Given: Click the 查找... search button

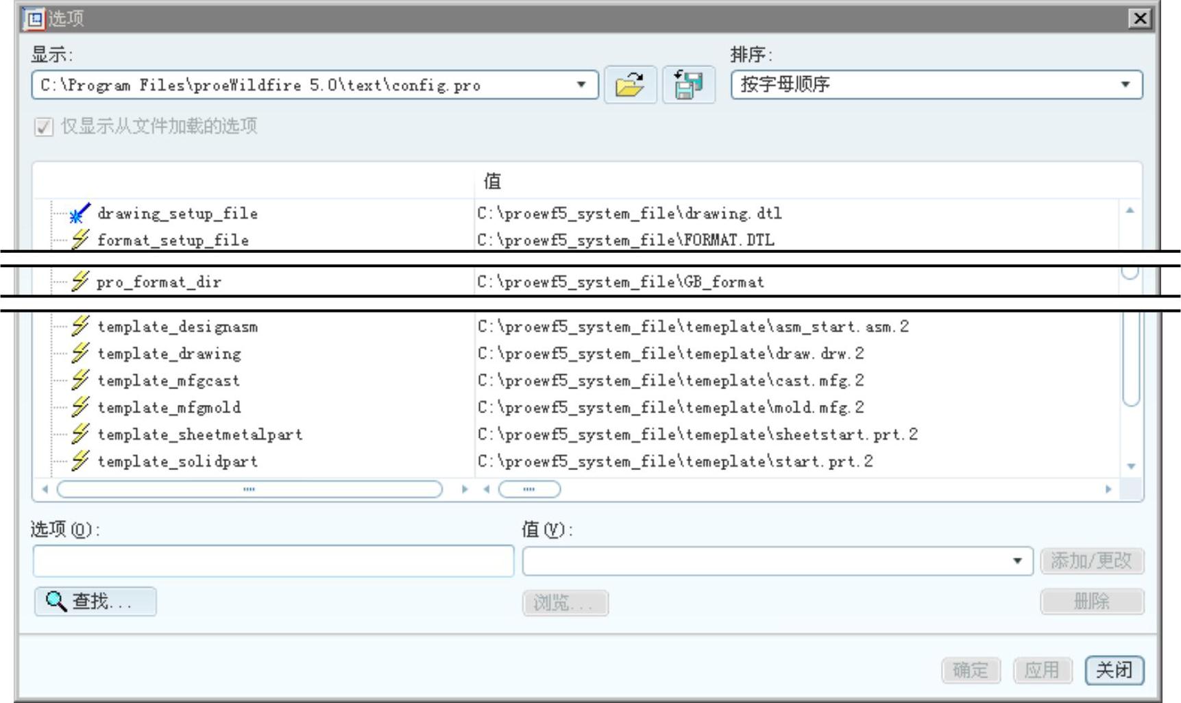Looking at the screenshot, I should [x=95, y=602].
